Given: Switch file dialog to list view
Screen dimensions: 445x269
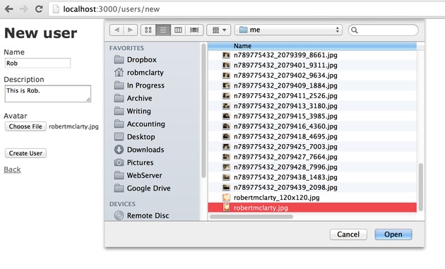Looking at the screenshot, I should 163,30.
